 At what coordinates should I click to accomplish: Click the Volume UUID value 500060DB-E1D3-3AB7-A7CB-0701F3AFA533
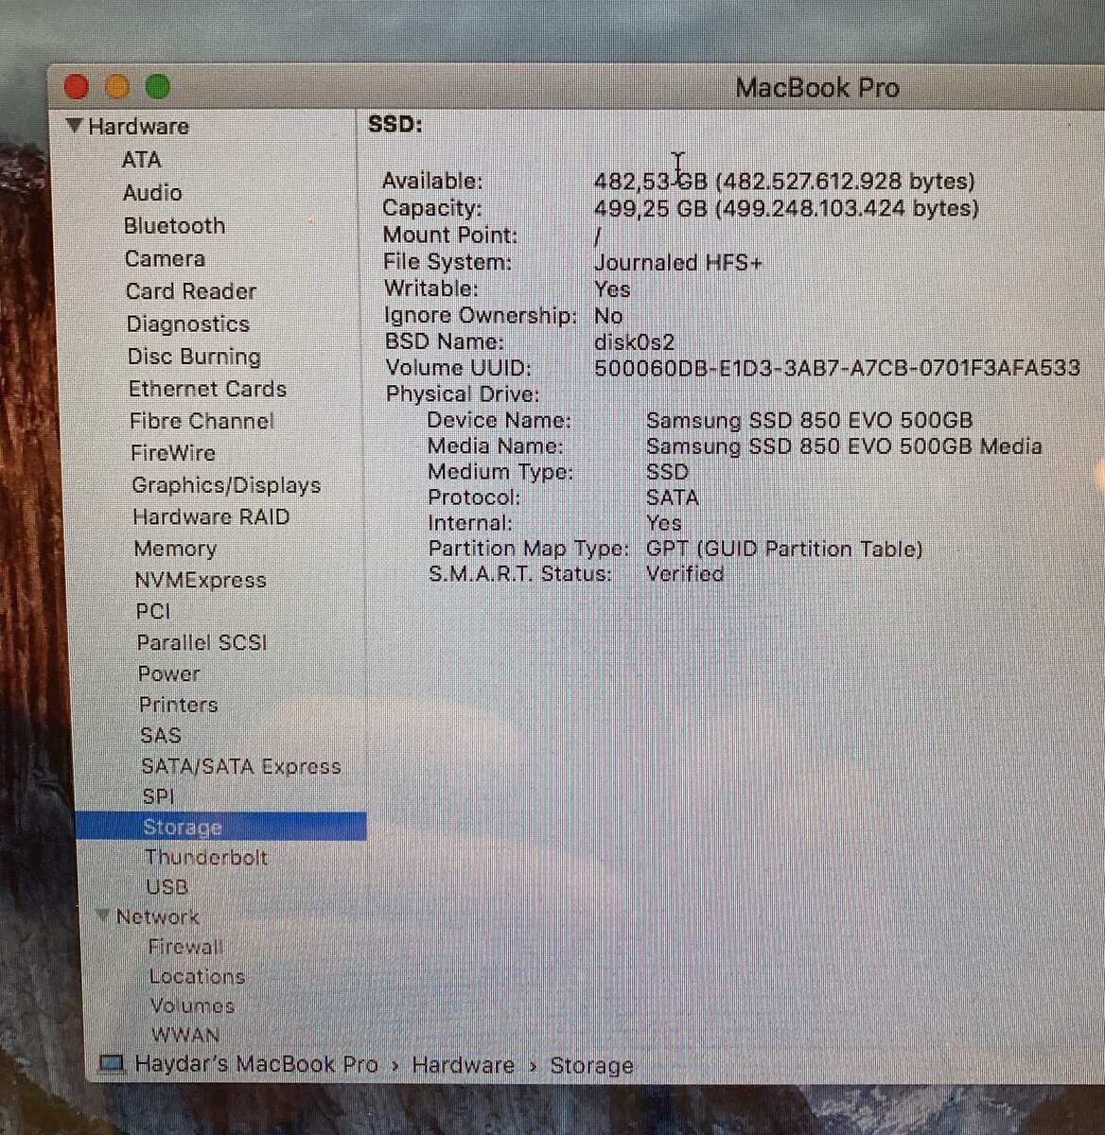(x=837, y=368)
